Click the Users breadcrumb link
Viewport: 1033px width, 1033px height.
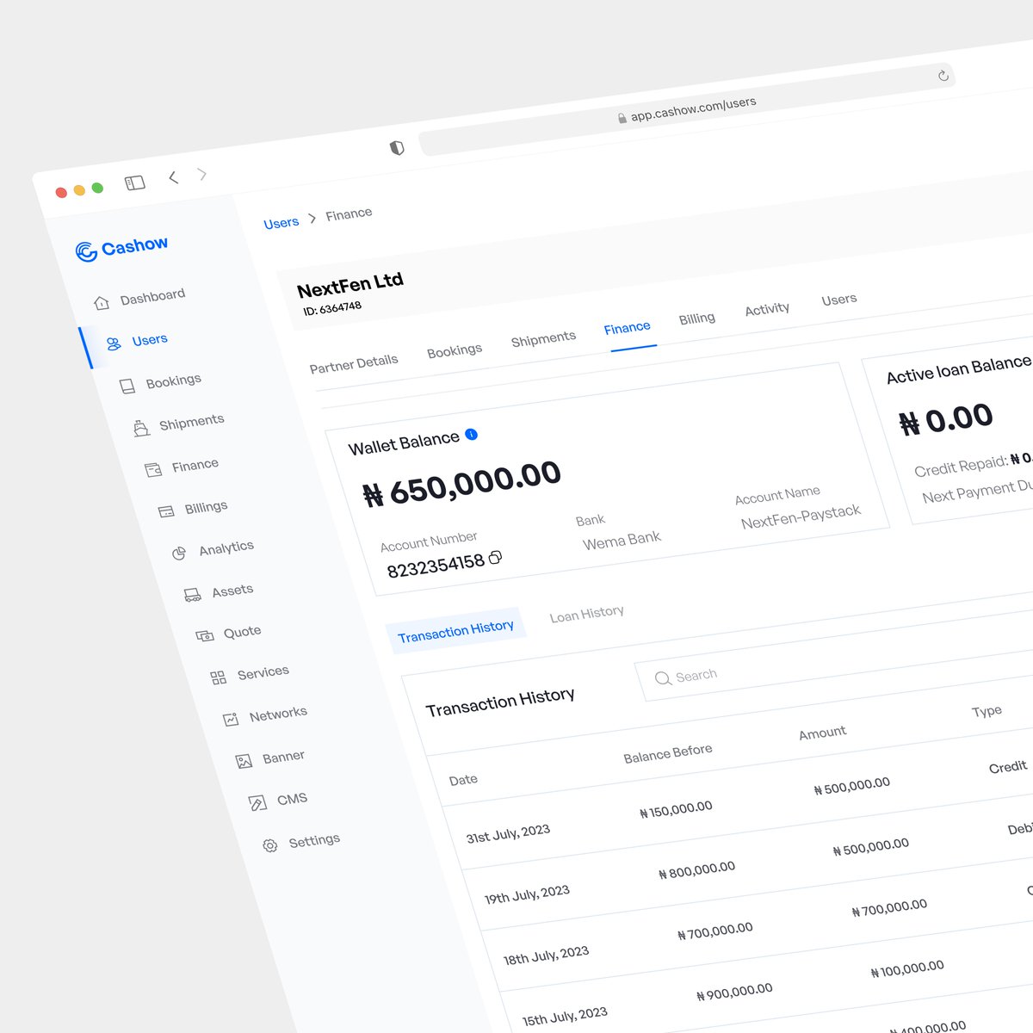coord(281,223)
